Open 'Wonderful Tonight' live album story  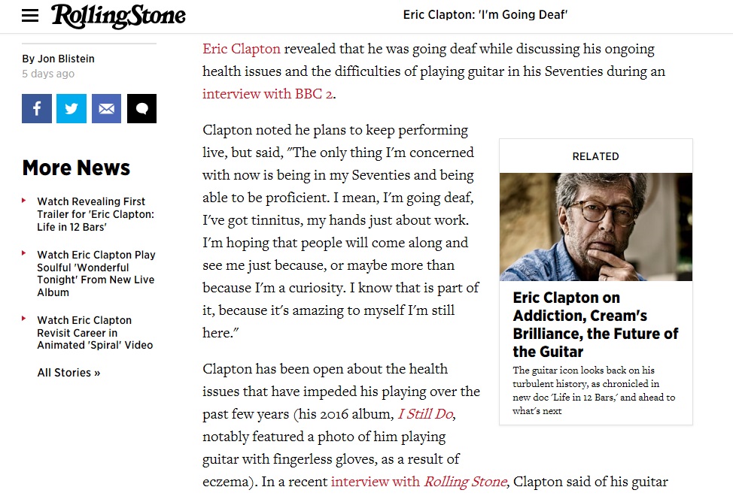(x=96, y=274)
